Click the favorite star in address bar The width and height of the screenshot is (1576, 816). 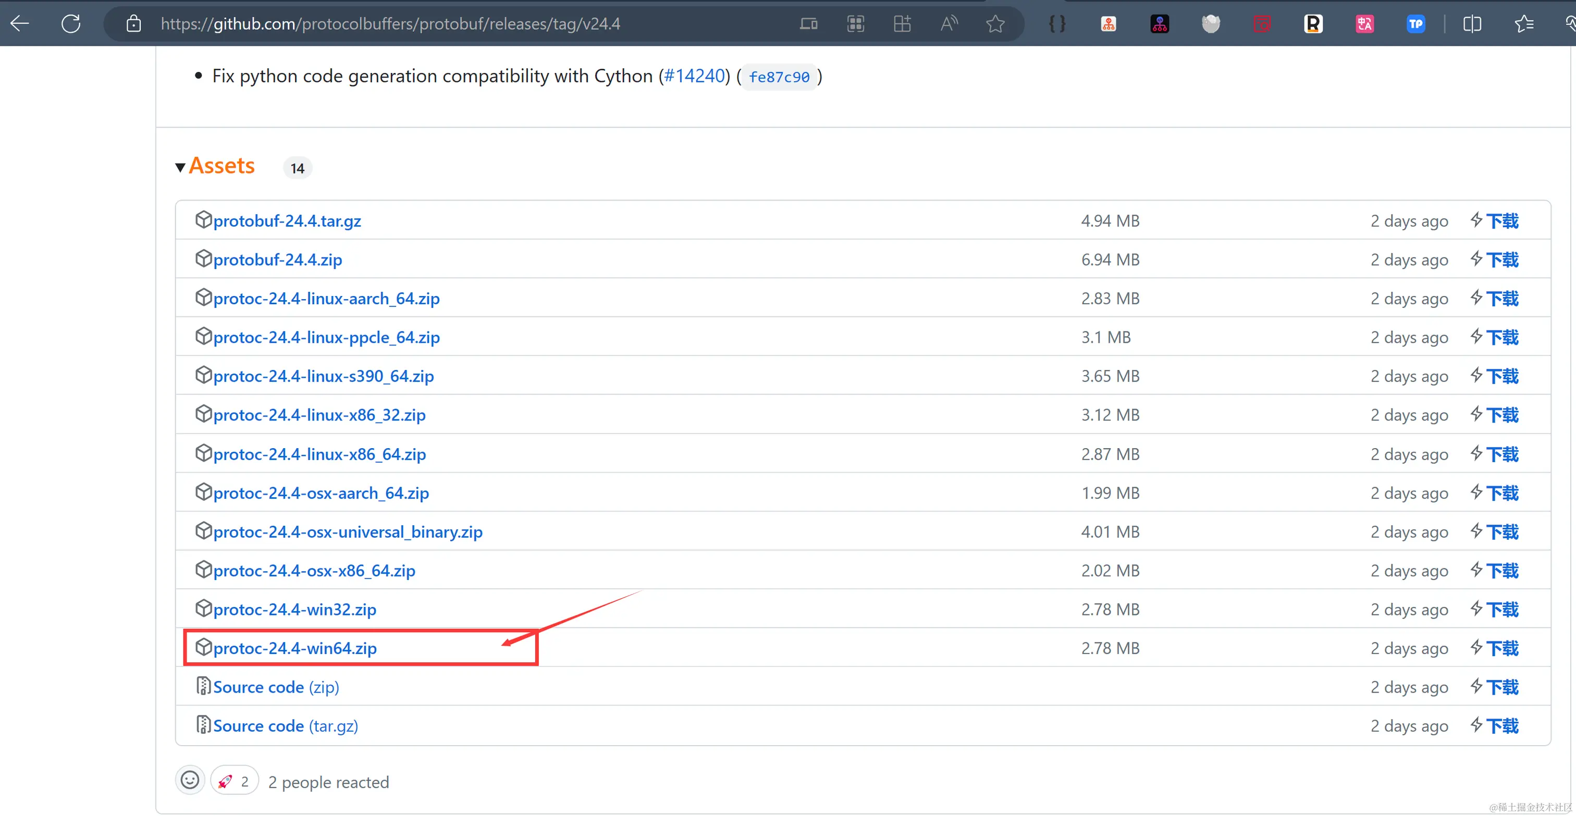point(995,24)
